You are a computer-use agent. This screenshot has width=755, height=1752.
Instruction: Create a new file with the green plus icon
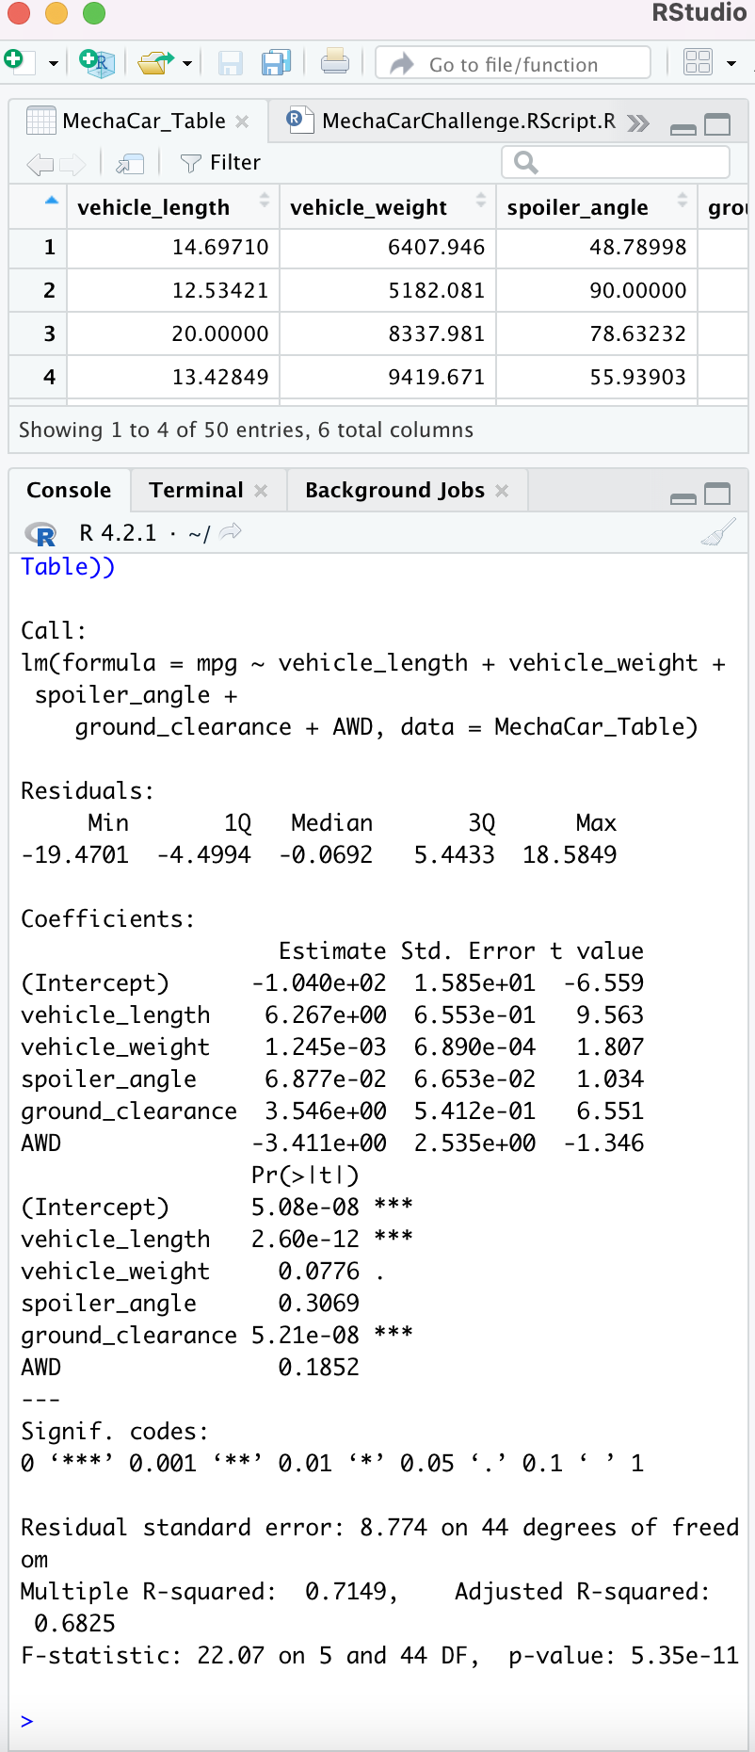click(17, 58)
